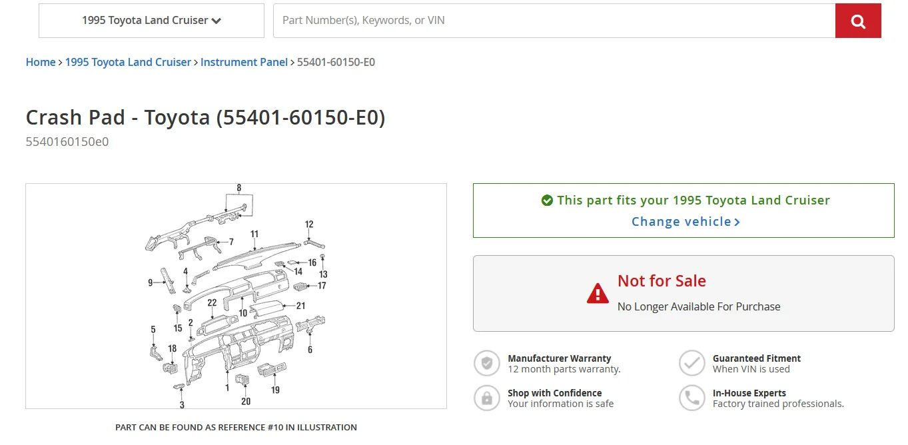This screenshot has width=908, height=445.
Task: Open the 1995 Toyota Land Cruiser breadcrumb
Action: [128, 62]
